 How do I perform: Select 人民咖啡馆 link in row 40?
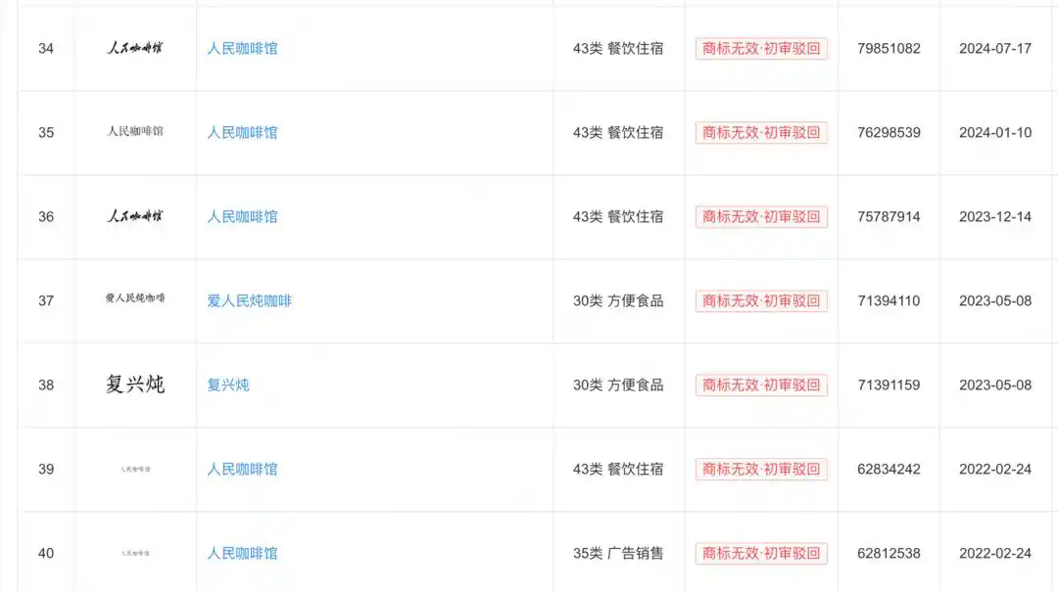click(x=242, y=553)
